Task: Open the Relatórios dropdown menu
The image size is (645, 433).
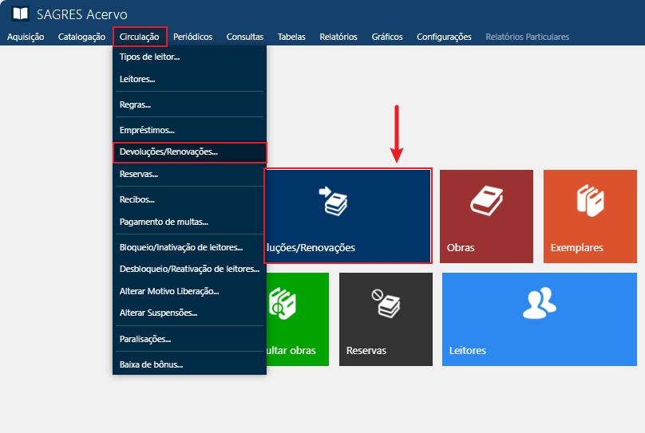Action: click(338, 37)
